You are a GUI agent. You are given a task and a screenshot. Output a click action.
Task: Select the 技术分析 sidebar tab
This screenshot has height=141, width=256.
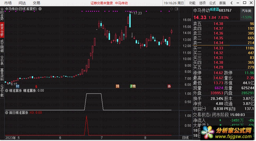[x=2, y=30]
